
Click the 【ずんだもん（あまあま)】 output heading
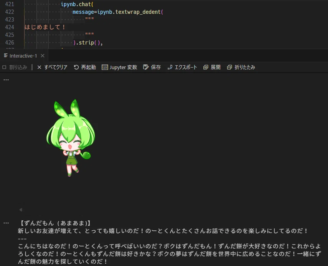55,223
